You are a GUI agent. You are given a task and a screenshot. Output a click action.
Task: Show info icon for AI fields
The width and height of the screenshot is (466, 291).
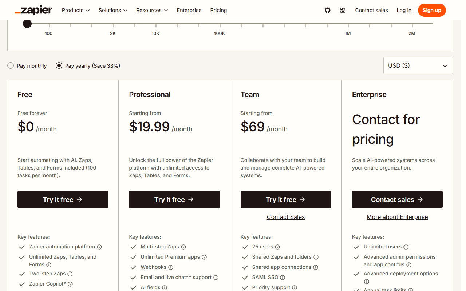click(x=165, y=288)
